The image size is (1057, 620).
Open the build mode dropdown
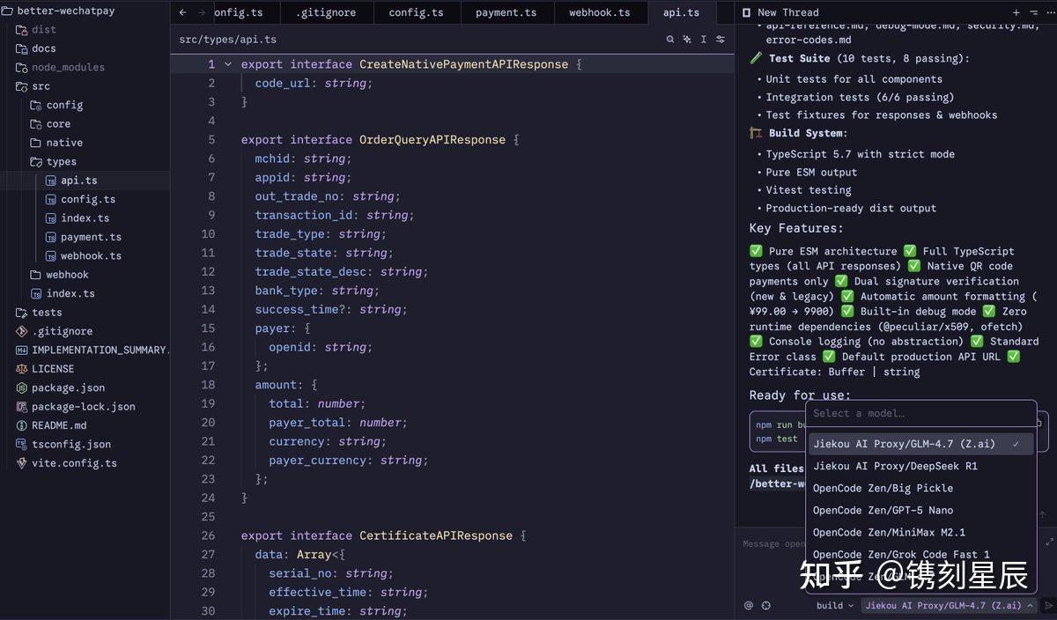835,605
